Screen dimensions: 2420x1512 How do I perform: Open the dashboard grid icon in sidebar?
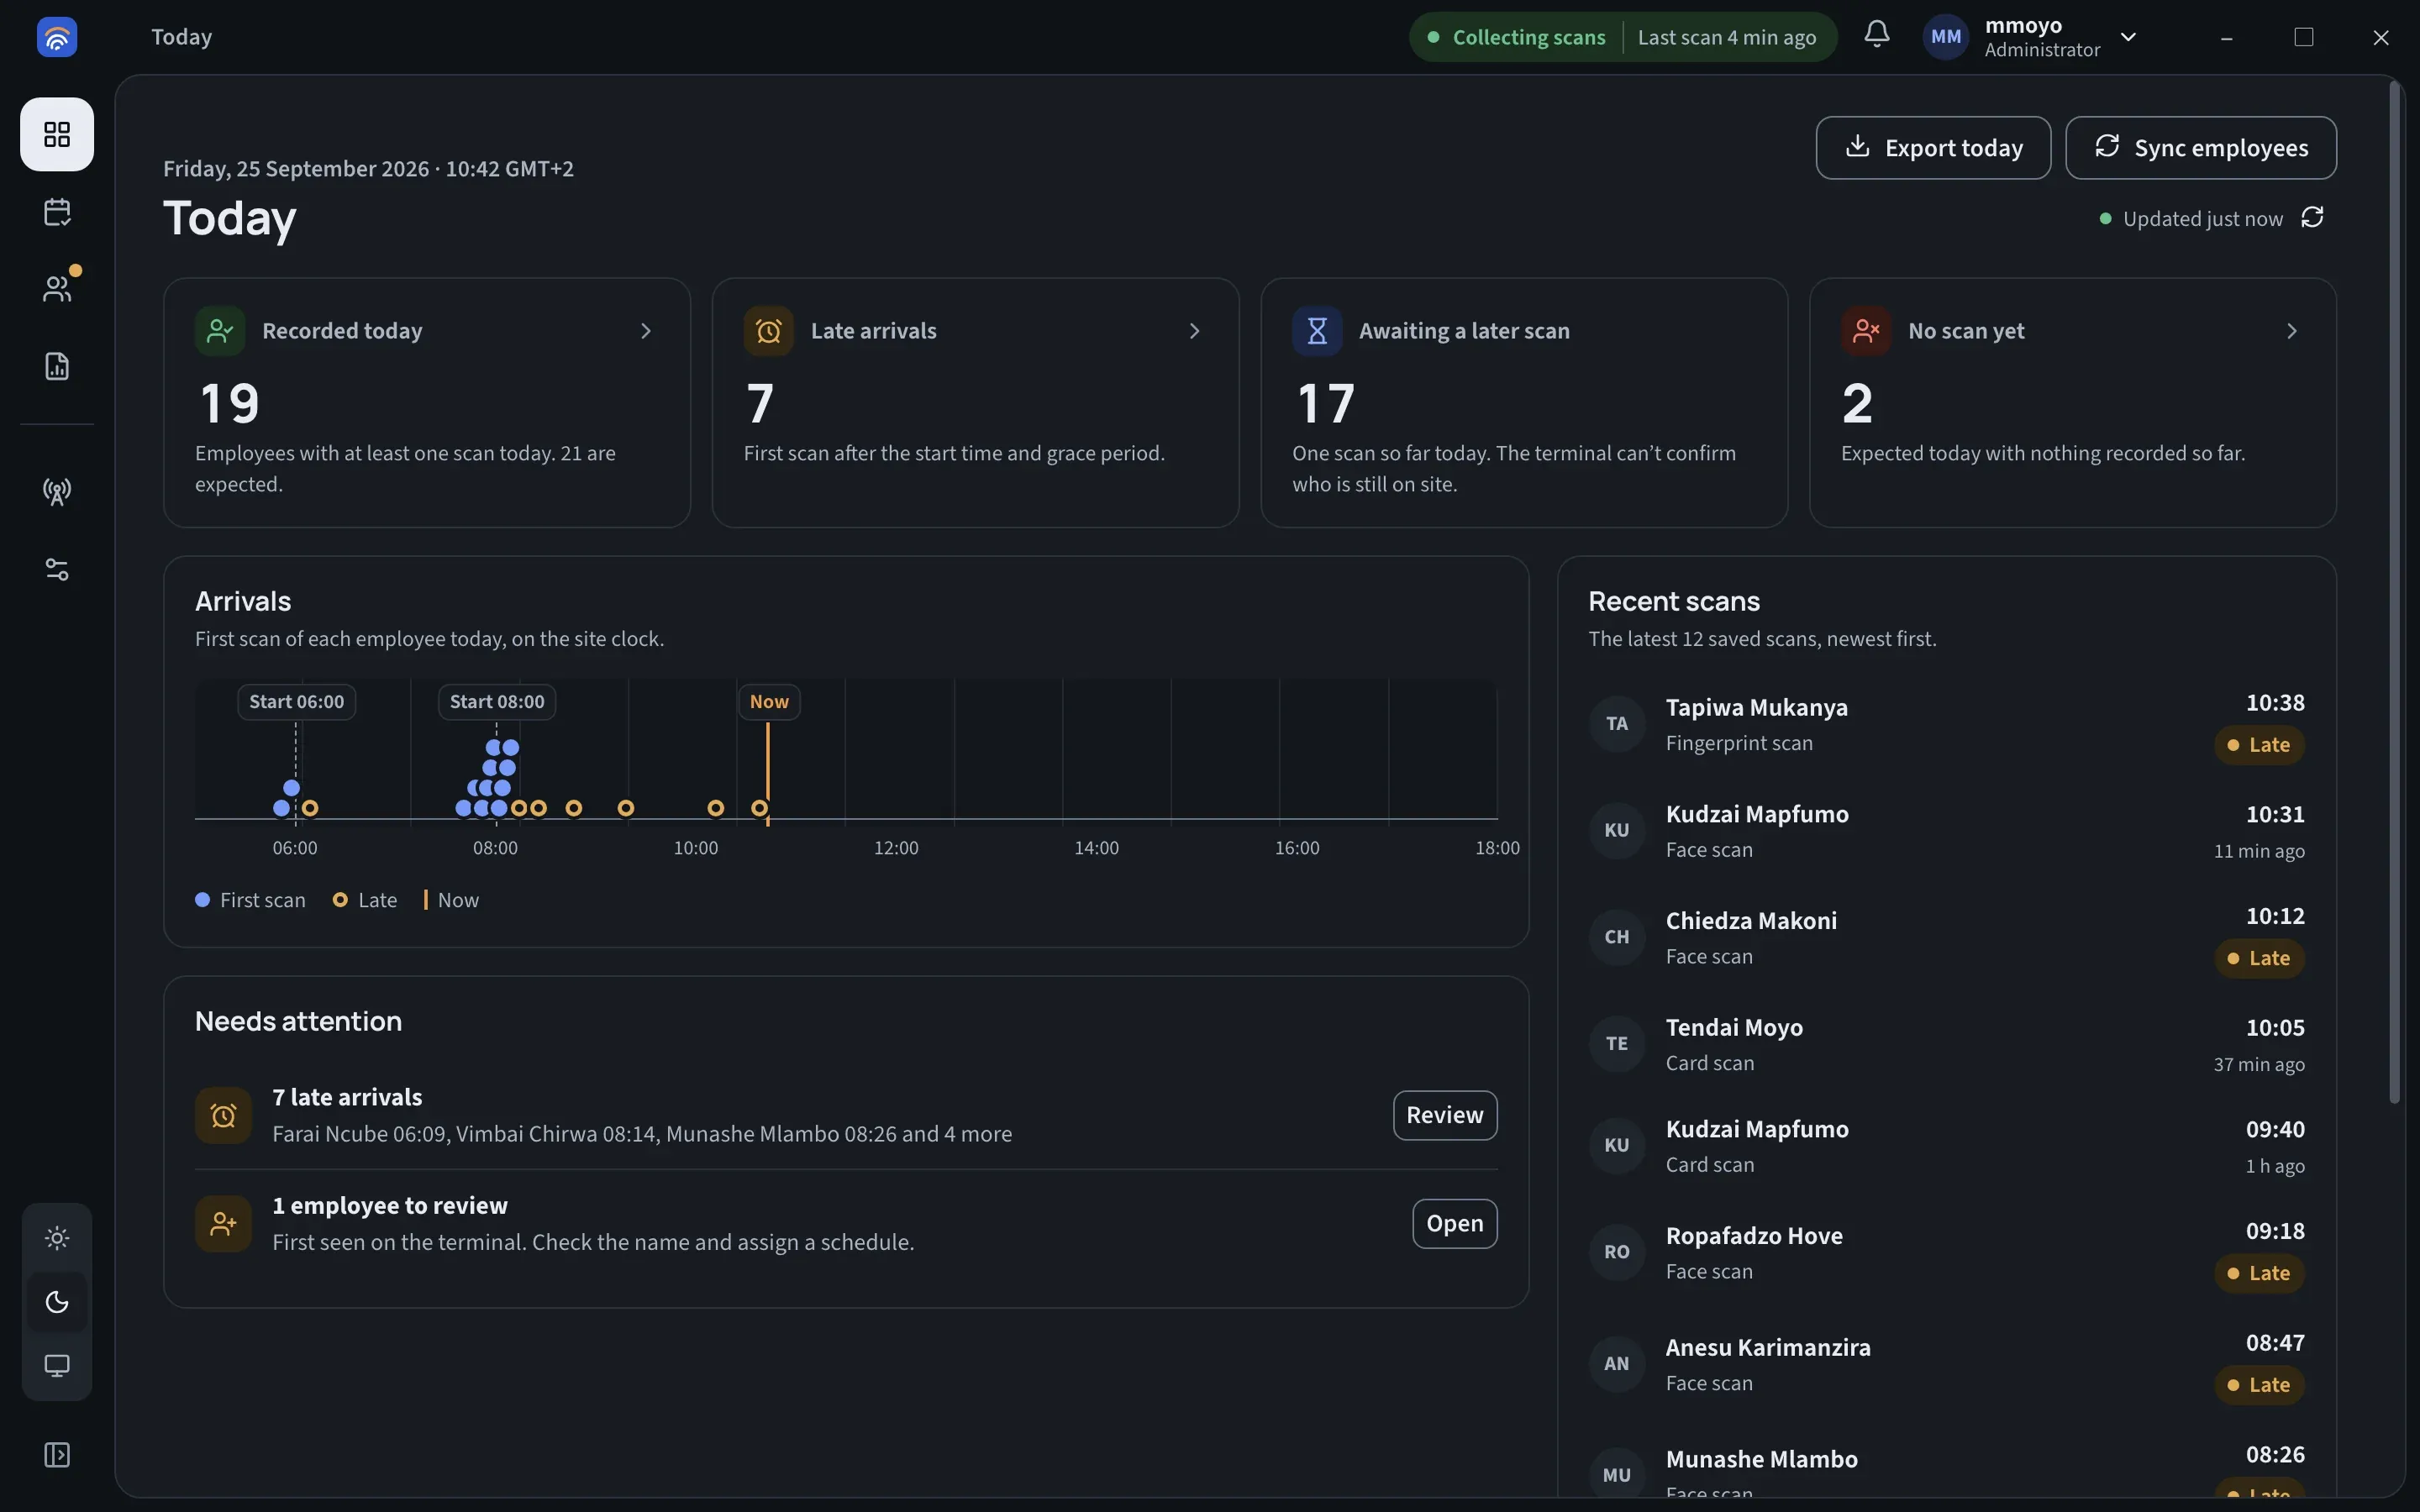coord(57,134)
